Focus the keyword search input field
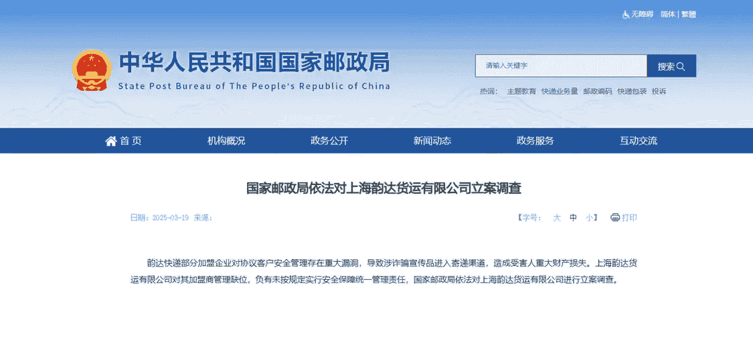Viewport: 753px width, 344px height. tap(561, 66)
